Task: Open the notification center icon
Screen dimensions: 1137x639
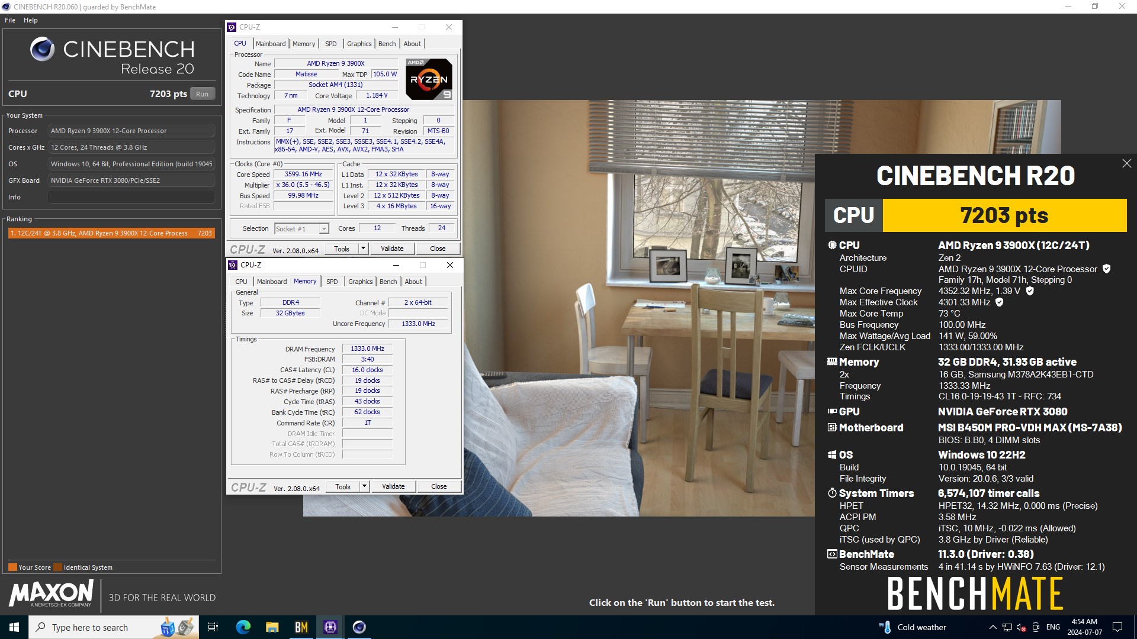Action: pyautogui.click(x=1117, y=627)
